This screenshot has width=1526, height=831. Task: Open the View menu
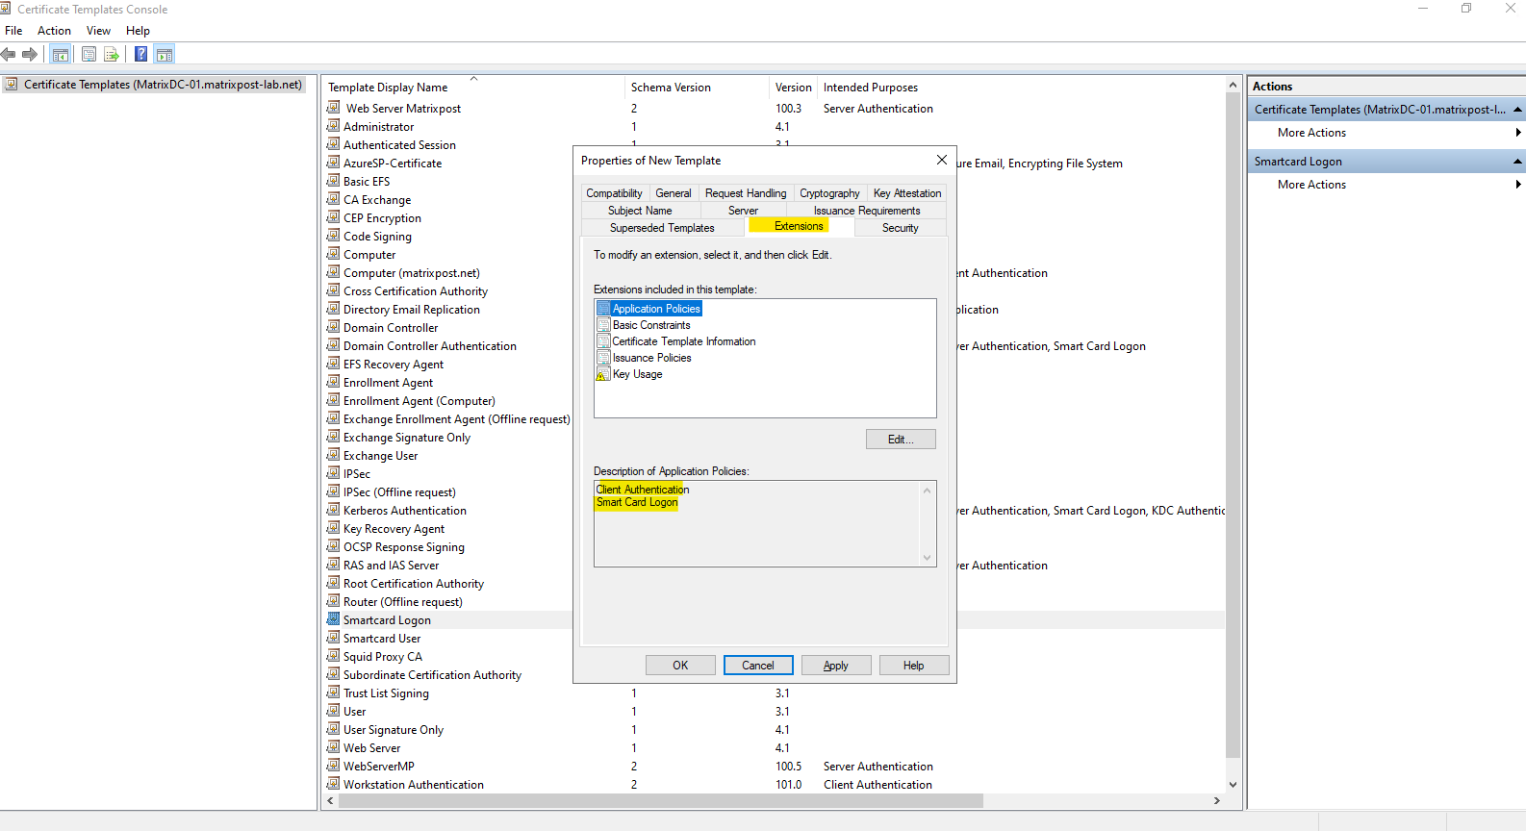[x=98, y=31]
